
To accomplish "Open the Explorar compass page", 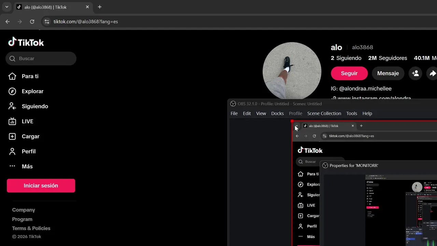I will (26, 91).
